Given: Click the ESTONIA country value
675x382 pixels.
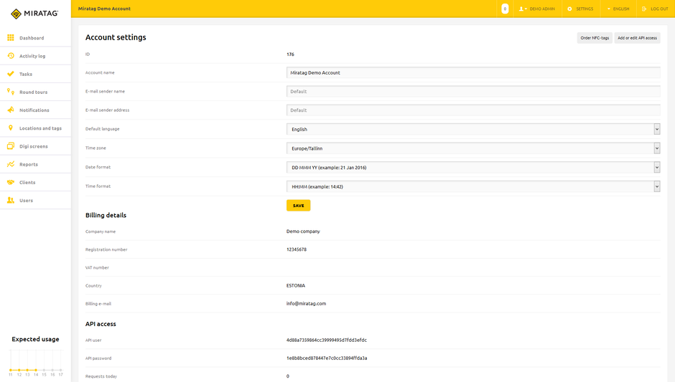Looking at the screenshot, I should (x=296, y=285).
